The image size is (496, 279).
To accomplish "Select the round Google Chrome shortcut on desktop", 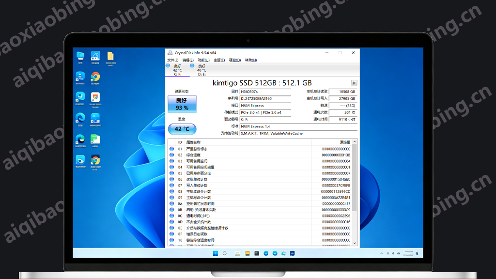I will pos(95,78).
